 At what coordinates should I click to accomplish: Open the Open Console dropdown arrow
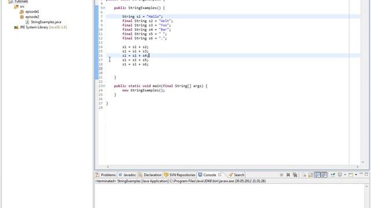point(356,174)
